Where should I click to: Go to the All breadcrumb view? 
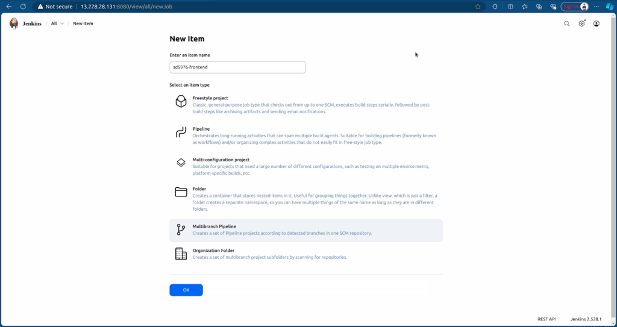[54, 23]
